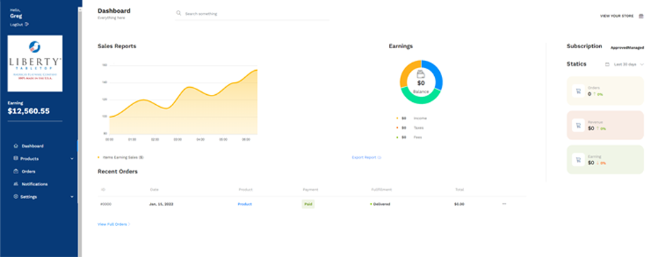Click the cart icon in Earning card
This screenshot has height=257, width=658.
(578, 160)
